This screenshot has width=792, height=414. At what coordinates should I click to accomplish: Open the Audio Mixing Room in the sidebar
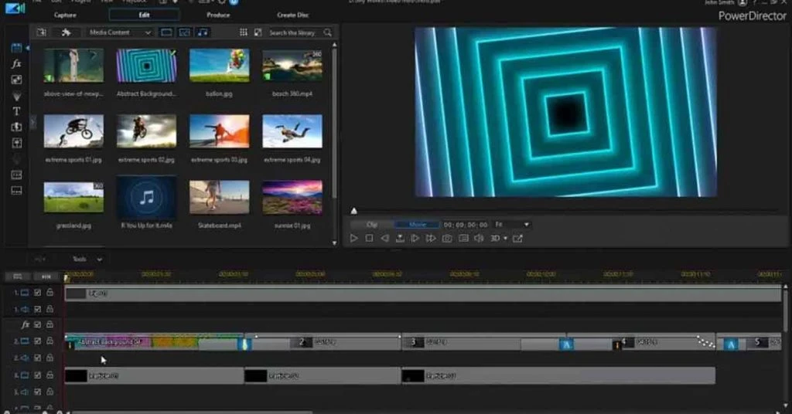click(x=16, y=143)
